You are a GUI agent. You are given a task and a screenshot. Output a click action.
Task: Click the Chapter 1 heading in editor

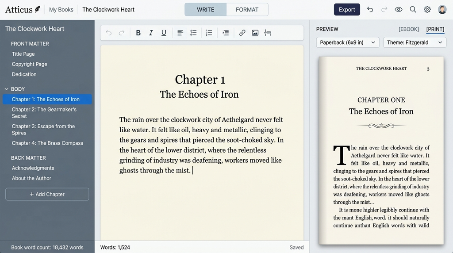tap(200, 80)
